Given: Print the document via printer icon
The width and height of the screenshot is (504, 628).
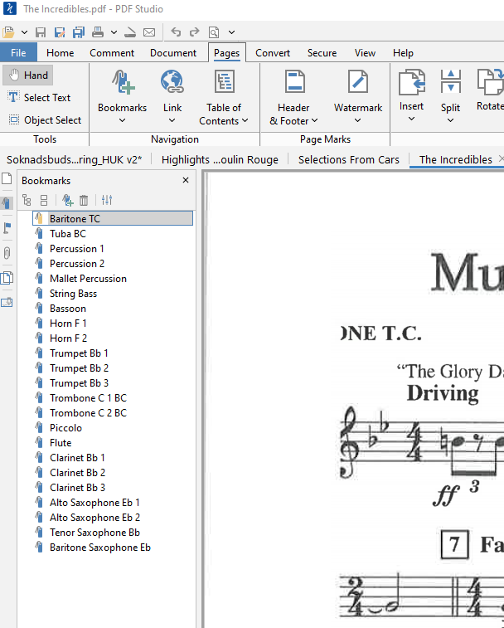Looking at the screenshot, I should [x=98, y=32].
